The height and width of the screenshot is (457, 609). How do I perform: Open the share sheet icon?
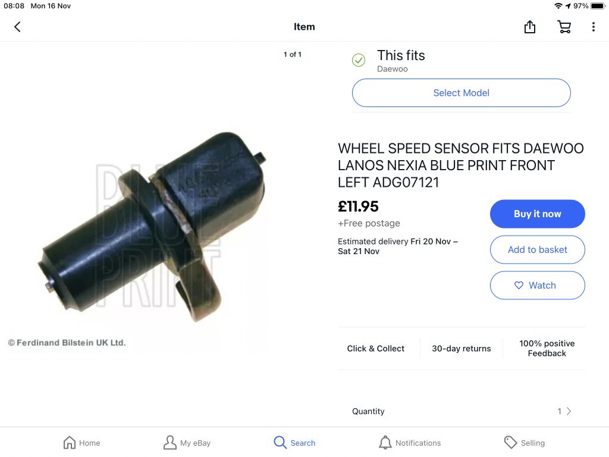530,27
